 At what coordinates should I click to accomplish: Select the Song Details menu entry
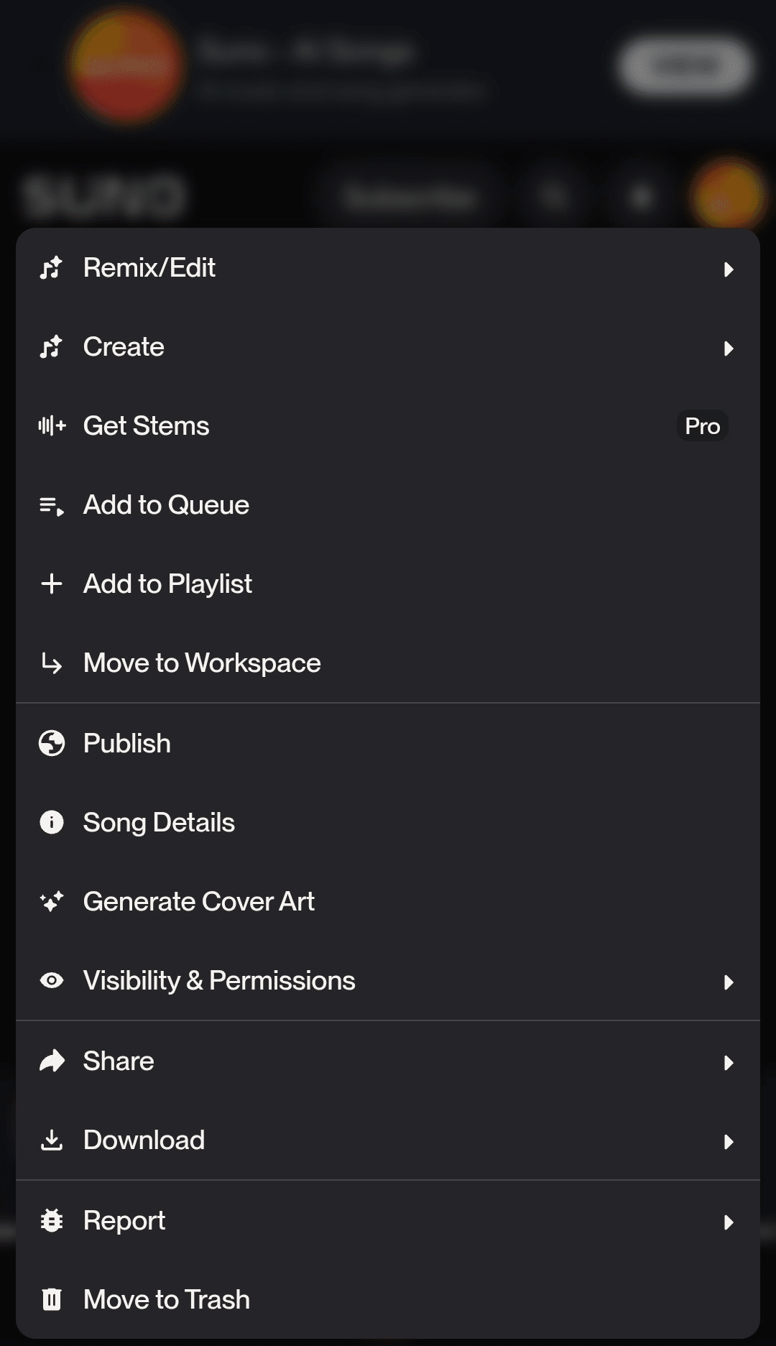click(159, 822)
